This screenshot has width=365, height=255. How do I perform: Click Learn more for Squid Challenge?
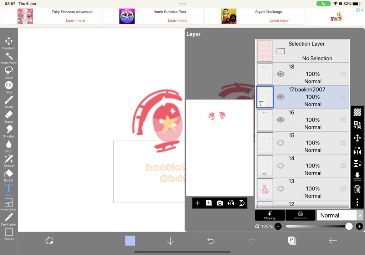pyautogui.click(x=279, y=20)
